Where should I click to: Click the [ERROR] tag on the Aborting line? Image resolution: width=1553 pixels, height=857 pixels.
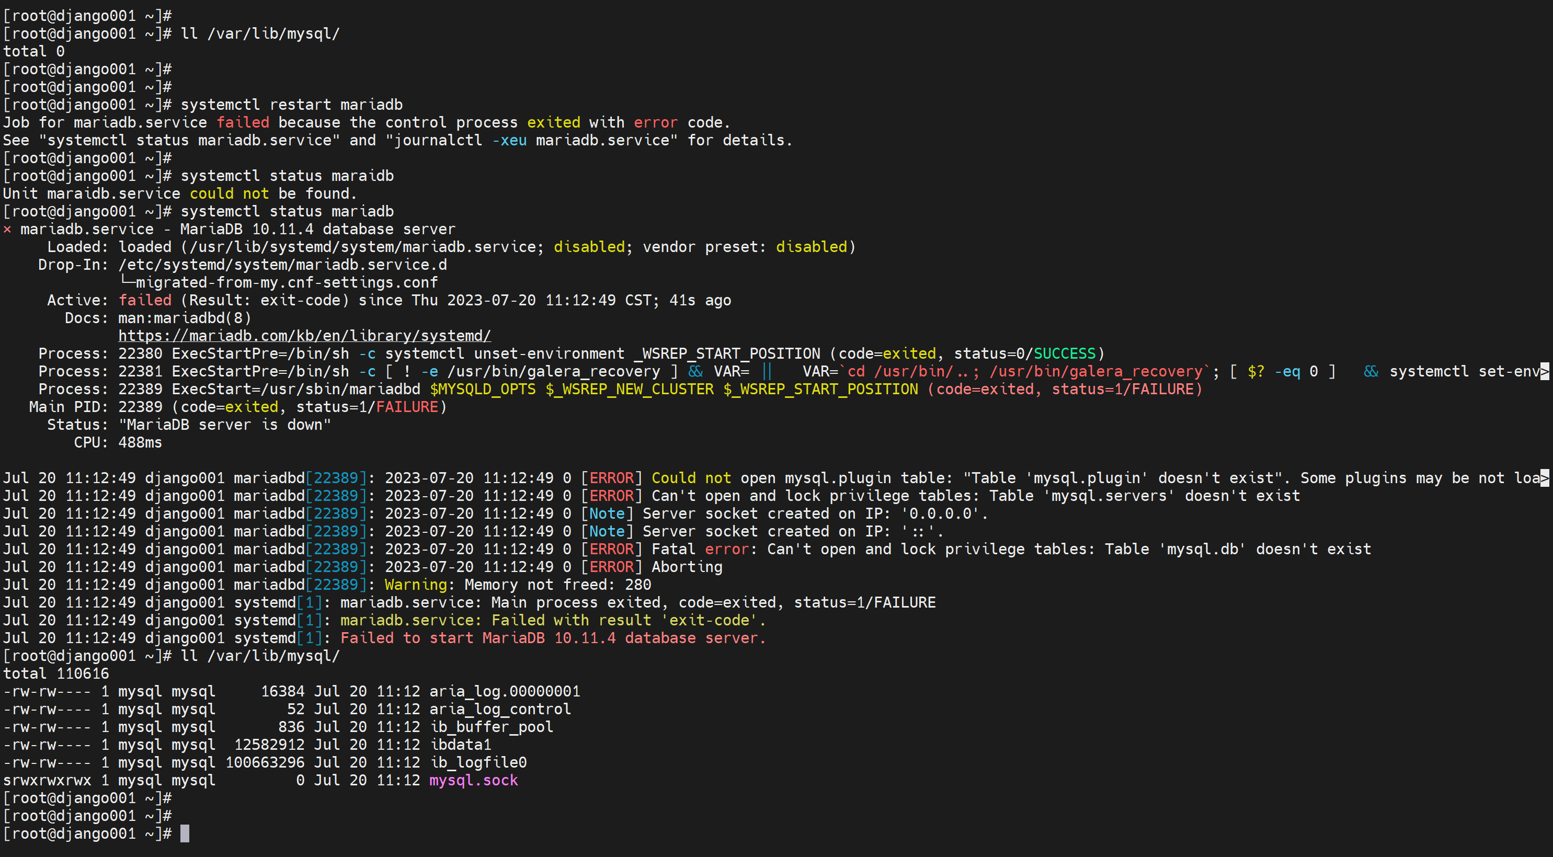611,567
